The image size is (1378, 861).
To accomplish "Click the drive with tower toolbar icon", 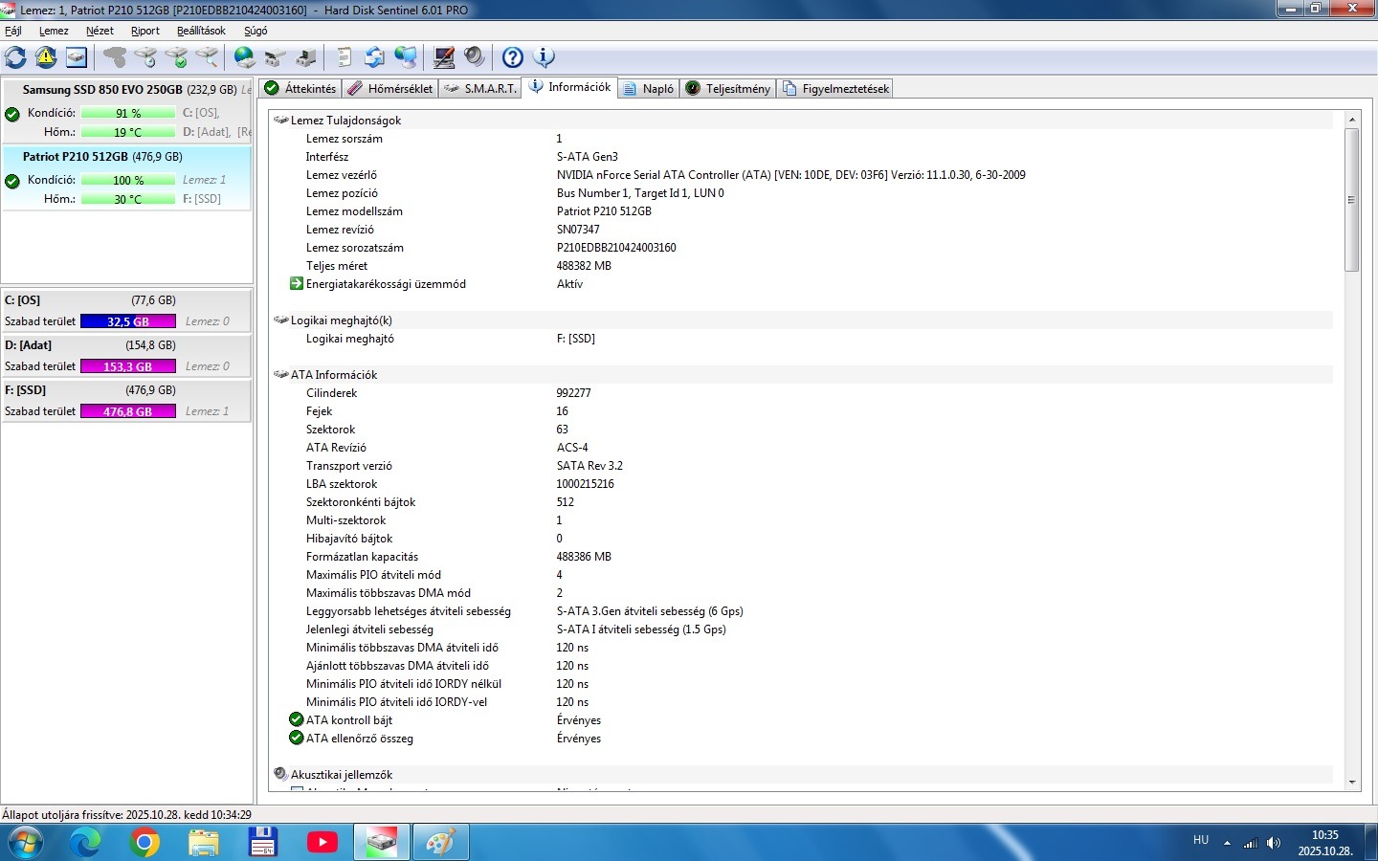I will 306,57.
